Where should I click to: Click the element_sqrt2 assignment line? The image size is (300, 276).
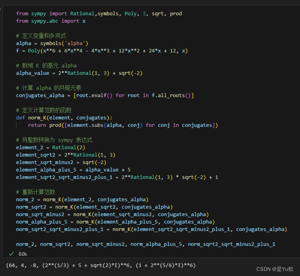(x=66, y=155)
